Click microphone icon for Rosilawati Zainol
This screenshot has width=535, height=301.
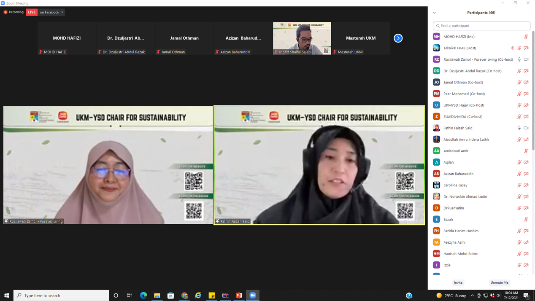(519, 59)
